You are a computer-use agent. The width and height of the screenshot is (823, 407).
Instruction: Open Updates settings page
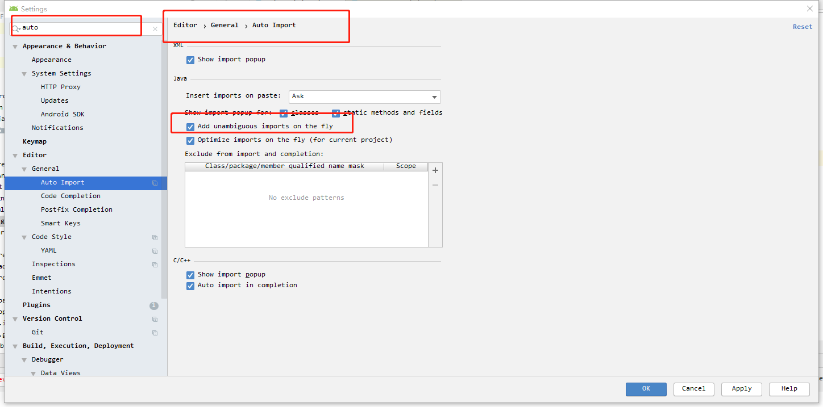(x=55, y=100)
